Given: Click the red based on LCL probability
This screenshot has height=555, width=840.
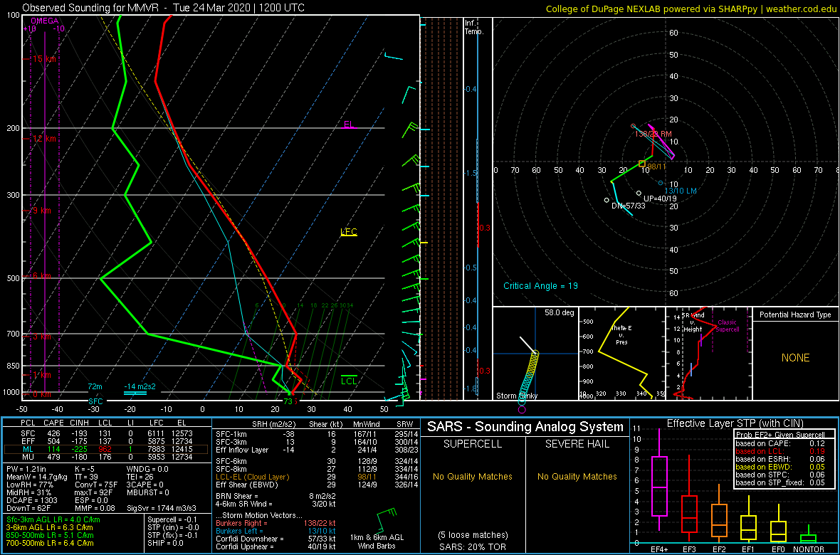Looking at the screenshot, I should 780,452.
